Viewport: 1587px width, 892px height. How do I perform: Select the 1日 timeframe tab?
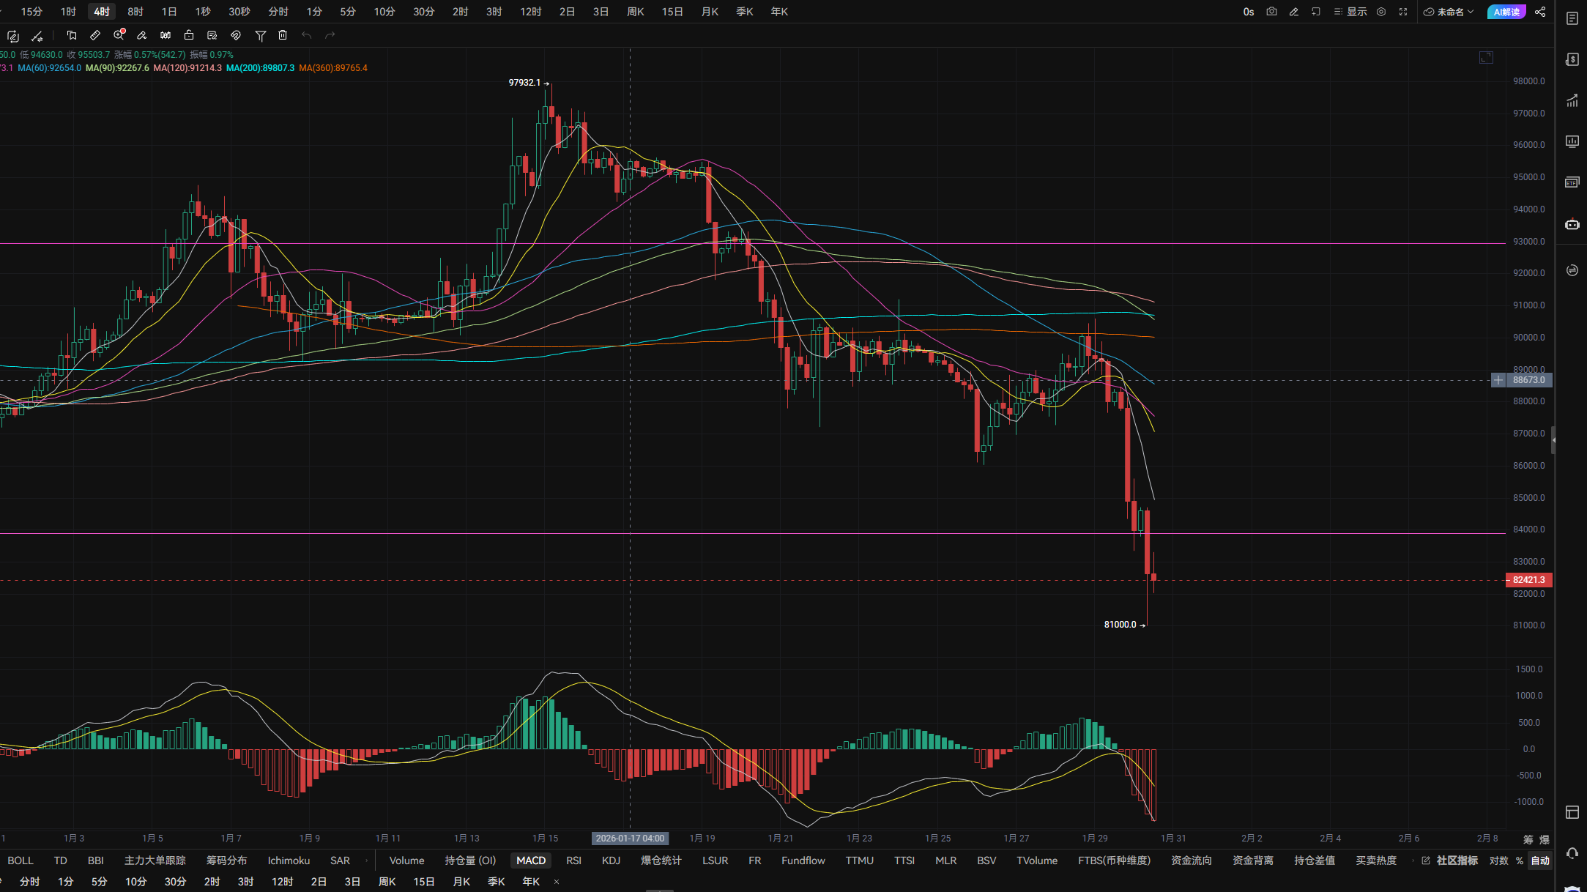click(x=169, y=12)
